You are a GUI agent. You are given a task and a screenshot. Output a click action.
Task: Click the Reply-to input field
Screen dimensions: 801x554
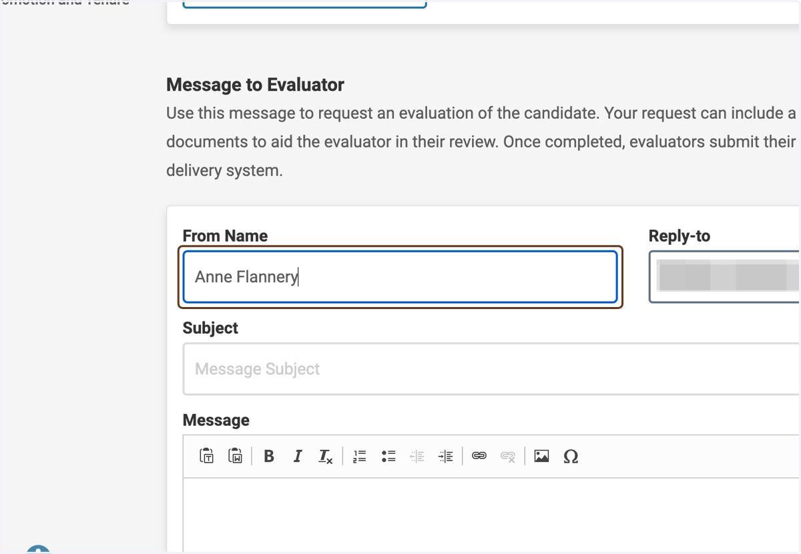[x=724, y=277]
